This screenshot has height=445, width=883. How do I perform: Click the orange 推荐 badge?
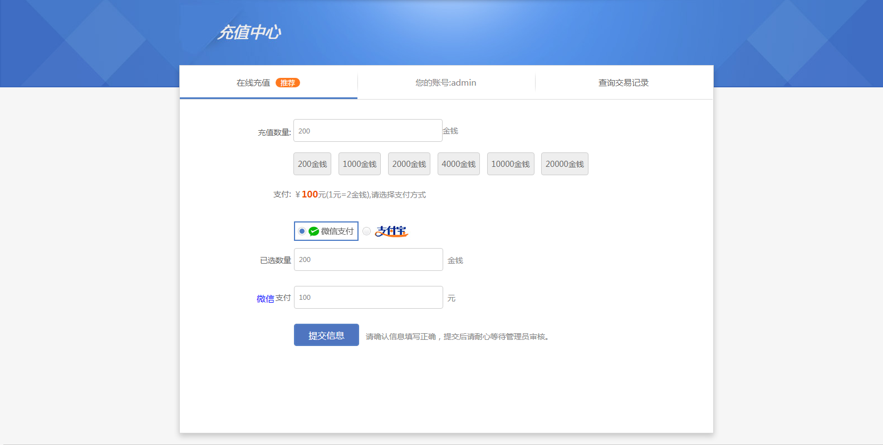pyautogui.click(x=288, y=83)
